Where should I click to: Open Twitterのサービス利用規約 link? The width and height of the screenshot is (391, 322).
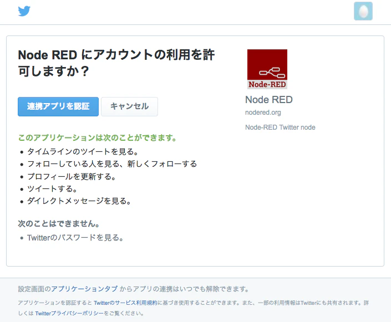tap(125, 303)
